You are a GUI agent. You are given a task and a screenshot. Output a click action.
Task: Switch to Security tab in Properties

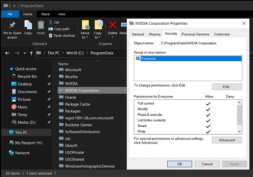171,33
